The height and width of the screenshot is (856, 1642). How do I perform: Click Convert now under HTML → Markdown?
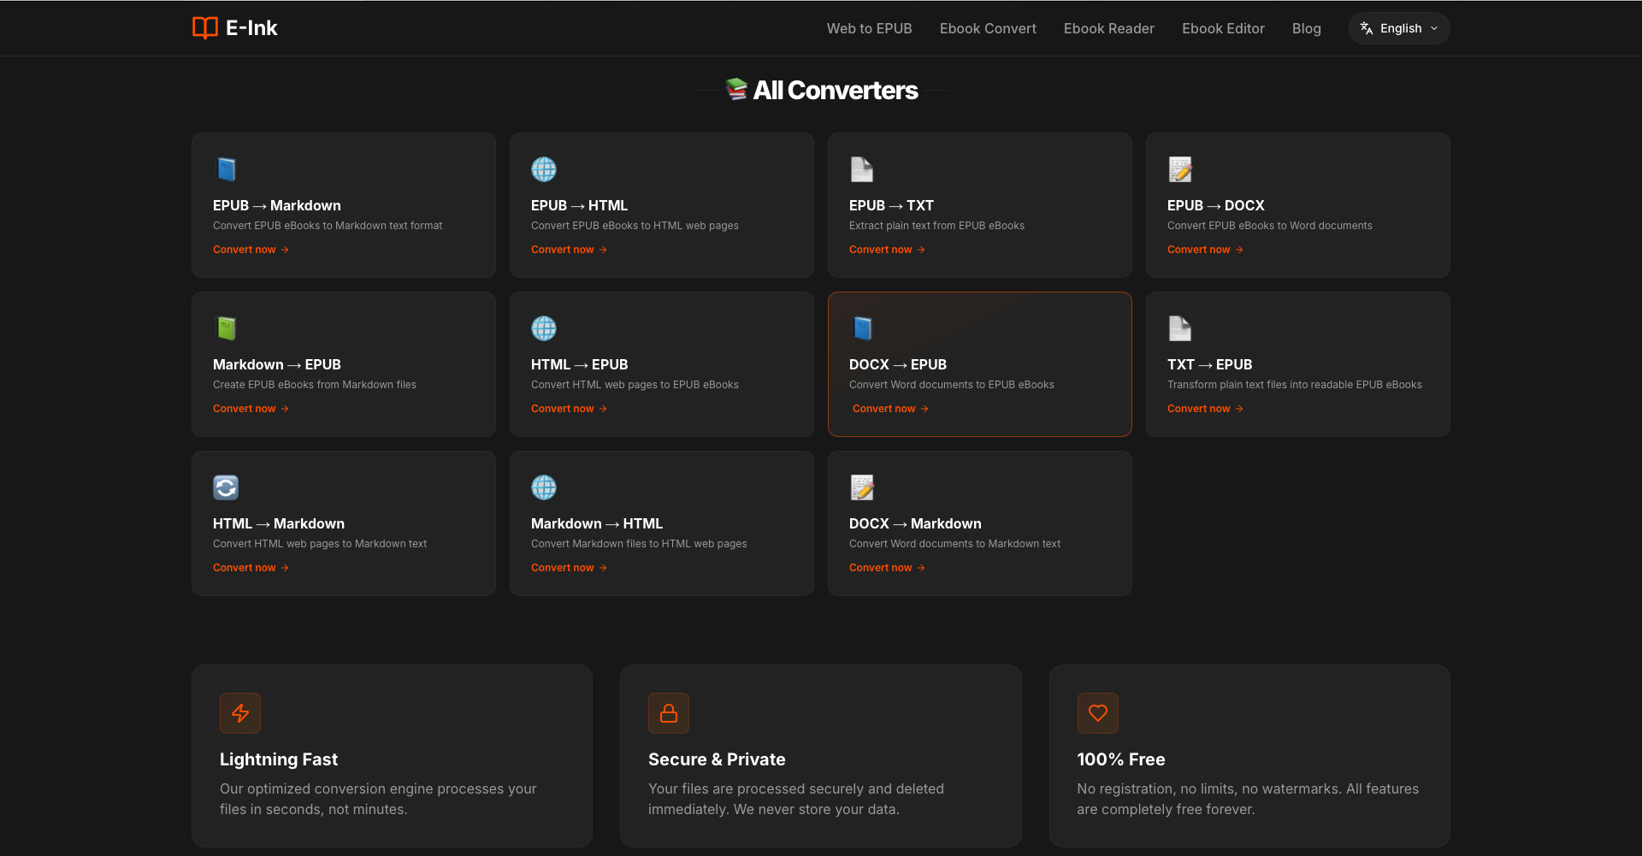251,568
